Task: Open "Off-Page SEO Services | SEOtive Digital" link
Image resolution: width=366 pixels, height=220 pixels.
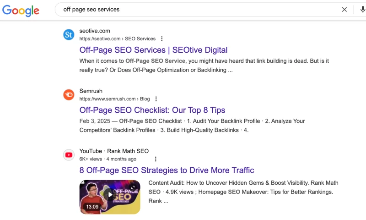Action: (153, 50)
